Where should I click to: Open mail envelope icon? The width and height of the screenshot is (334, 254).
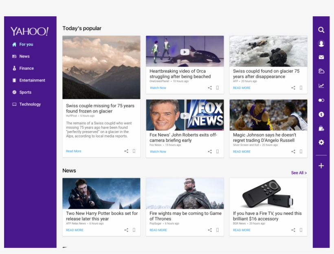[x=321, y=57]
